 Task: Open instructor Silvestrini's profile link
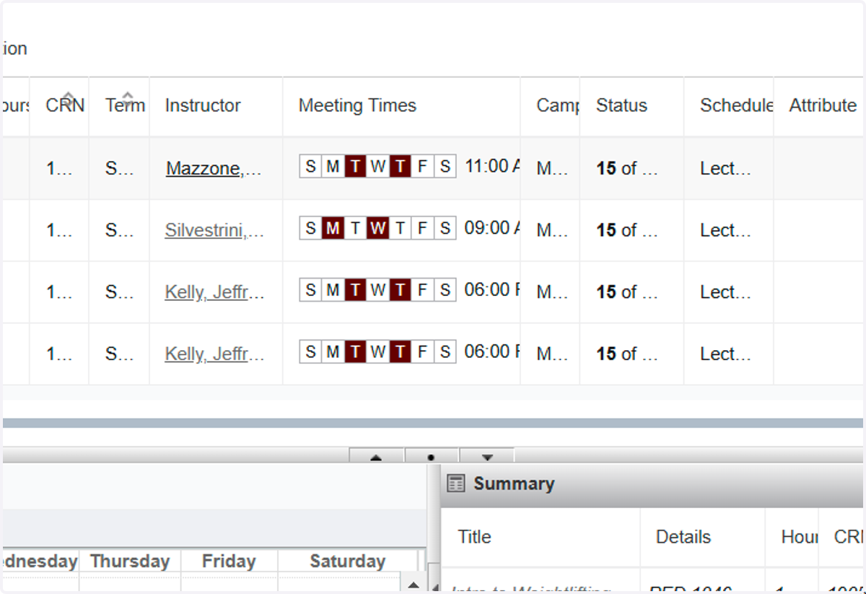point(214,231)
